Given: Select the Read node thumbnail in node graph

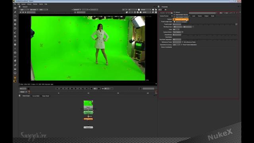Looking at the screenshot, I should coord(88,105).
